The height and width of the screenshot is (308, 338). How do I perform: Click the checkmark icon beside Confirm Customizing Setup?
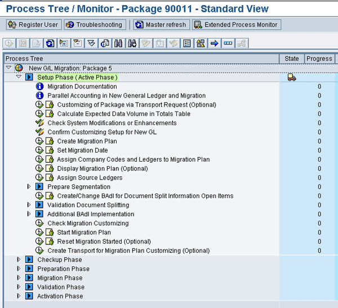[x=39, y=132]
